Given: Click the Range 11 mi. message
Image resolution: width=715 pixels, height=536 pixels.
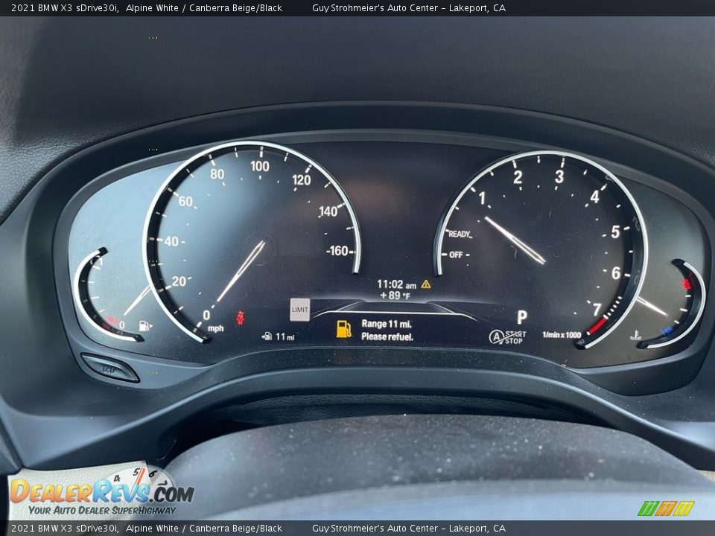Looking at the screenshot, I should click(x=387, y=324).
